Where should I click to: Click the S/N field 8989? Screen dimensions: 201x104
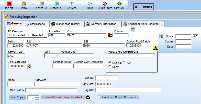[104, 46]
